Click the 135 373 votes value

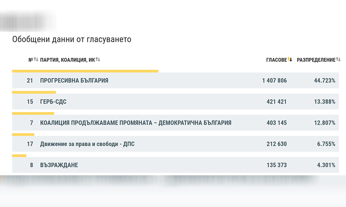[276, 165]
